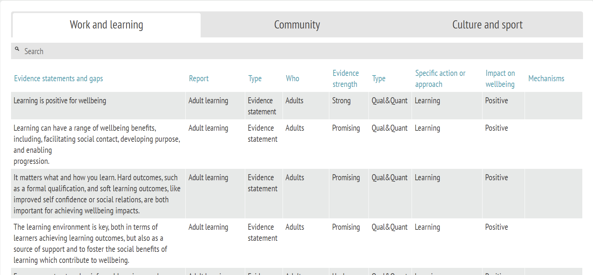Sort by the Who column header
This screenshot has width=593, height=275.
(x=293, y=79)
